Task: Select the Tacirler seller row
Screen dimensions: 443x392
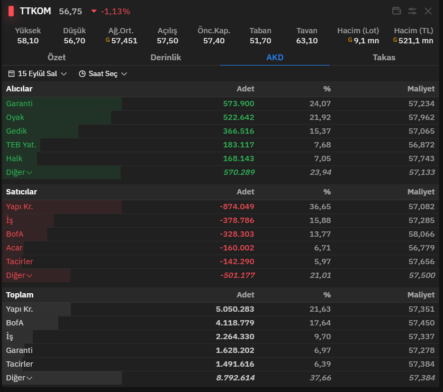Action: (x=220, y=262)
